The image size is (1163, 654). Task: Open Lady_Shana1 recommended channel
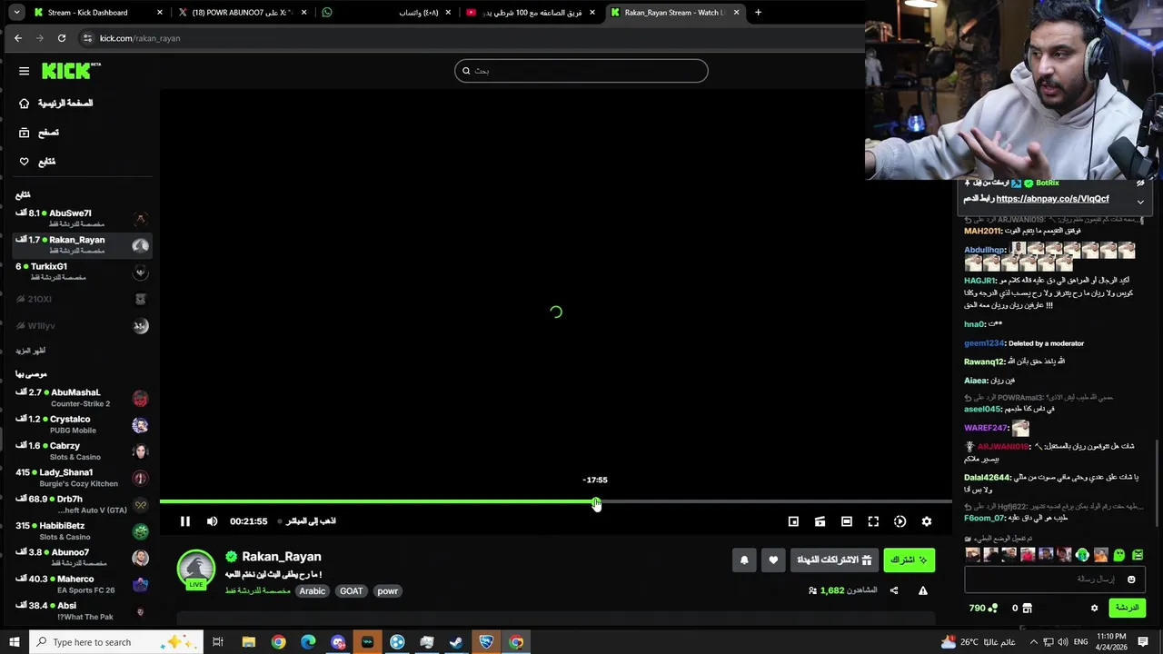(x=82, y=478)
